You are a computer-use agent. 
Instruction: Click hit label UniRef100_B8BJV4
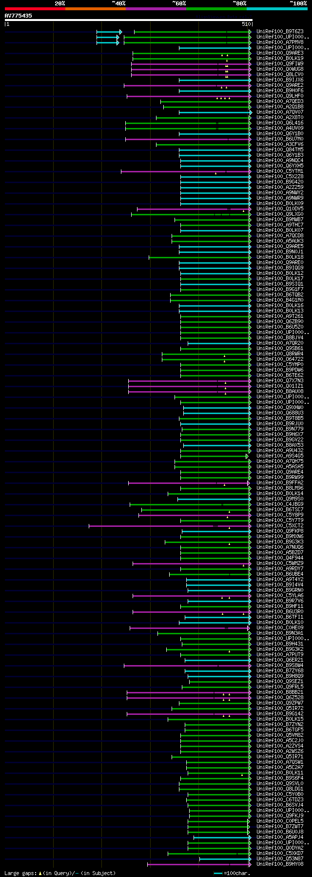tap(280, 338)
